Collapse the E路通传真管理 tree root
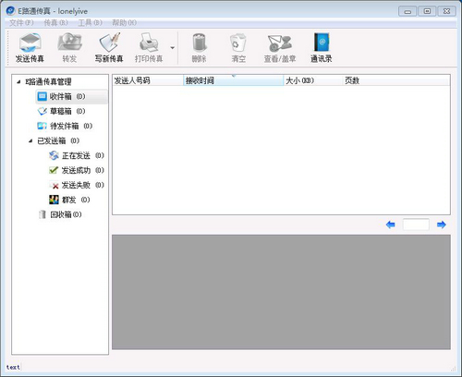This screenshot has width=462, height=377. [x=18, y=82]
